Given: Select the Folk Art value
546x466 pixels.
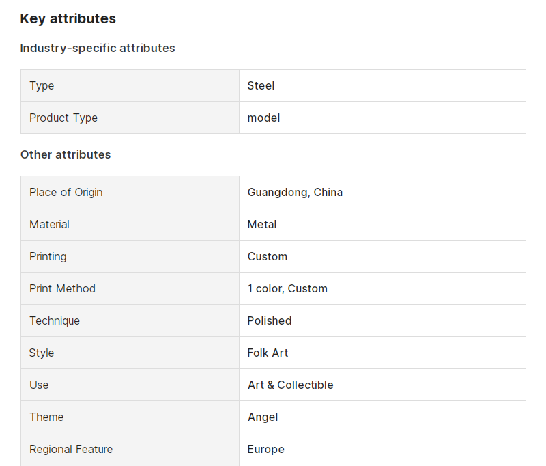Looking at the screenshot, I should pyautogui.click(x=268, y=353).
